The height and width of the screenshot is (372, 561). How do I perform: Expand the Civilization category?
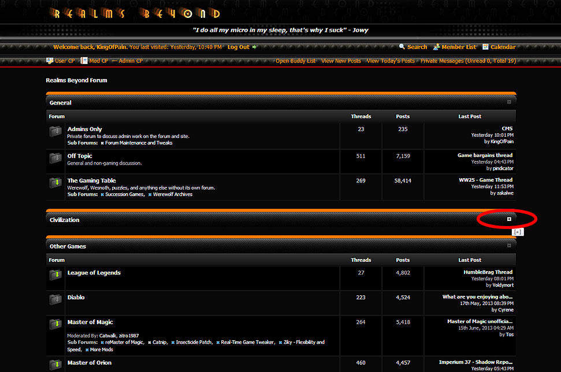click(x=509, y=219)
